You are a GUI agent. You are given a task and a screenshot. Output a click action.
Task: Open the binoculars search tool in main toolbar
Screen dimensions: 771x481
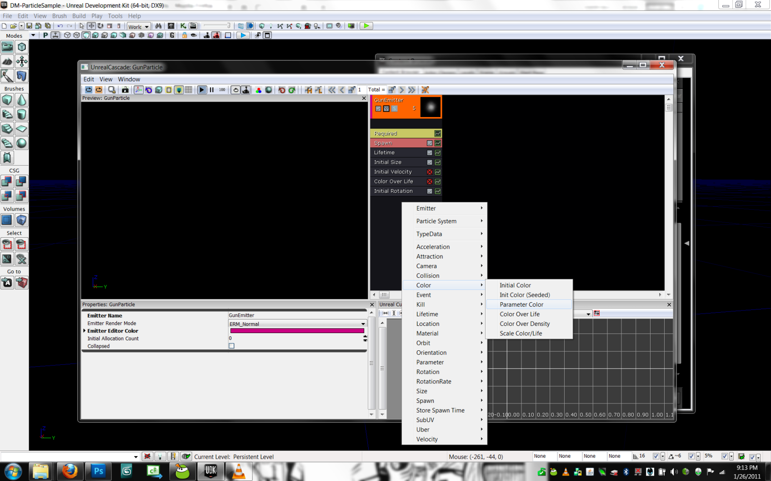(x=158, y=26)
